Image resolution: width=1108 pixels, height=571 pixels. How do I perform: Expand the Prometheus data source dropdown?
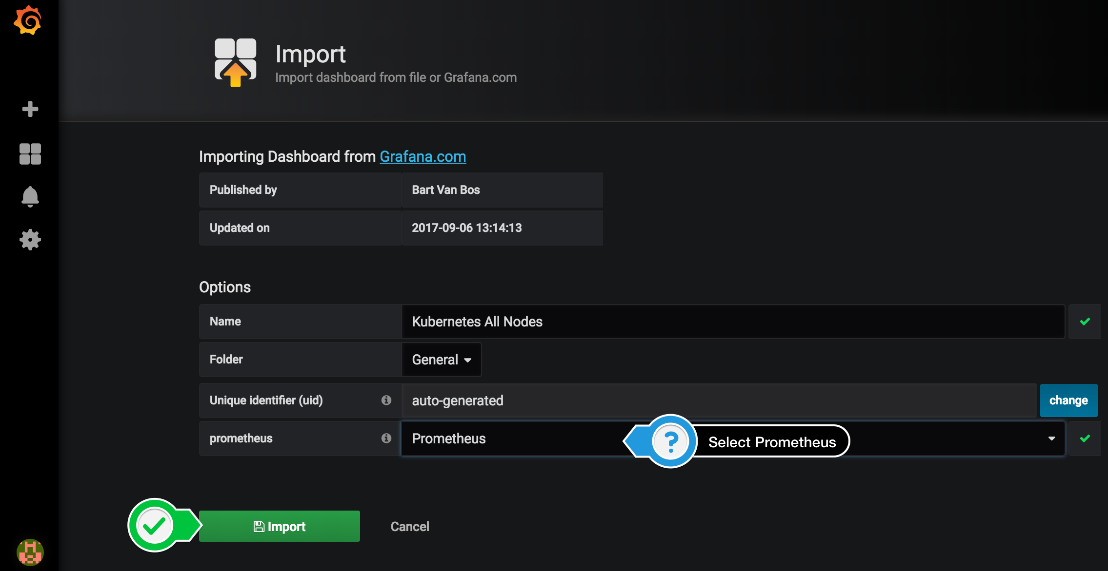pos(733,438)
